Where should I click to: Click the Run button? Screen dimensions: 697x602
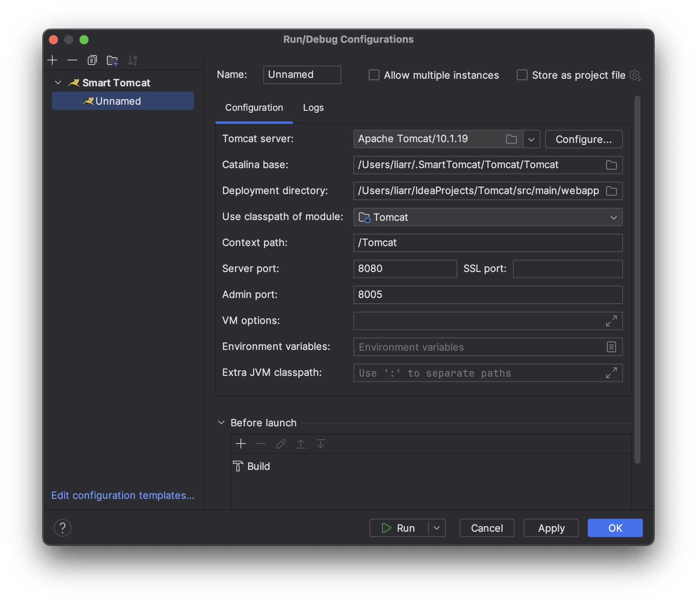399,528
